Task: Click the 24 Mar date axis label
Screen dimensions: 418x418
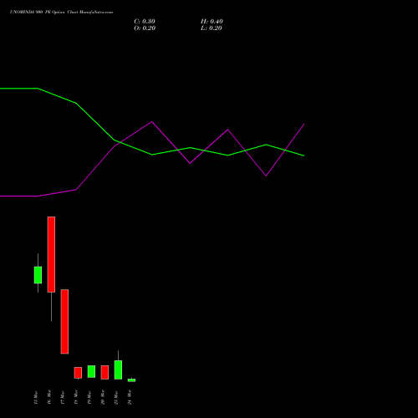Action: (130, 397)
